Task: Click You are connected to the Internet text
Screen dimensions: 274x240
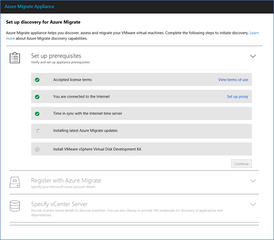Action: point(81,97)
